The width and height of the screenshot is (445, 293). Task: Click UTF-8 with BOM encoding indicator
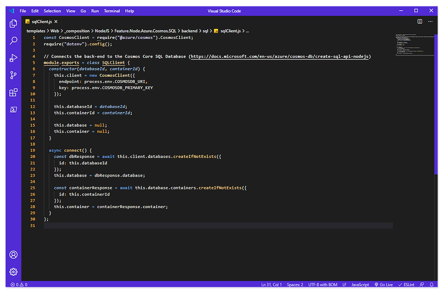pos(323,285)
